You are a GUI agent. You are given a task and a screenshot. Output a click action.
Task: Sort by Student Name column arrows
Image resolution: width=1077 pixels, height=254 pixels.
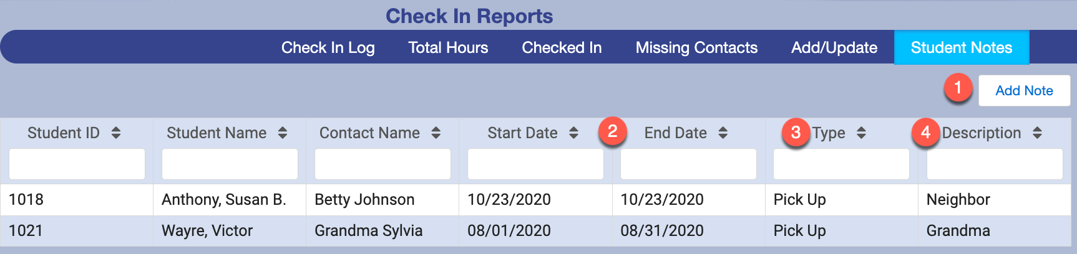click(x=283, y=133)
